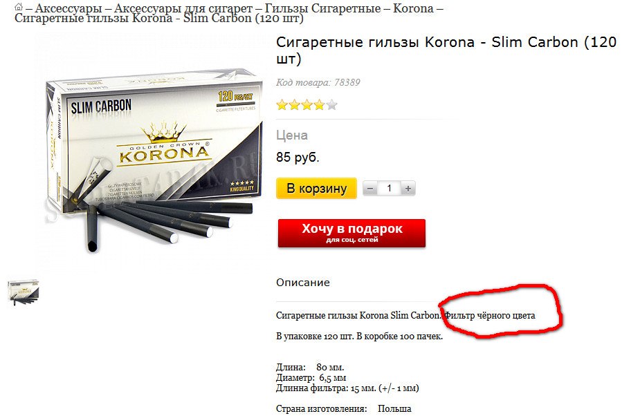Edit the quantity input field

pos(389,189)
